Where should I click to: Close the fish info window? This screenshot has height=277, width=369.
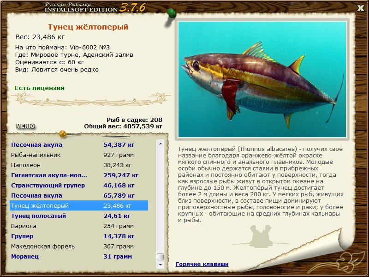[361, 8]
